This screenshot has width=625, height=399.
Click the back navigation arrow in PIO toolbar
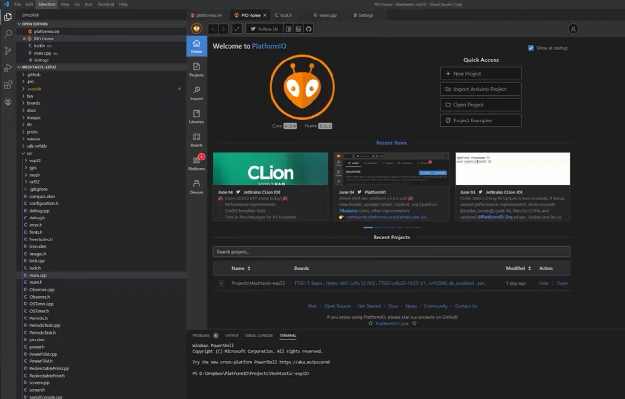213,29
